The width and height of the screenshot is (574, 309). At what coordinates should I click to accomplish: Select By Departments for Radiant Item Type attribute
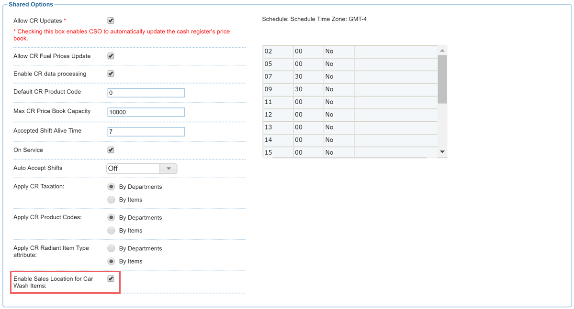pos(111,248)
